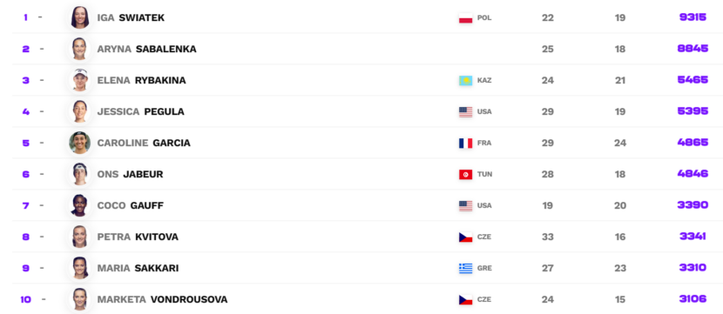
Task: Select Caroline Garcia's headshot
Action: 80,143
